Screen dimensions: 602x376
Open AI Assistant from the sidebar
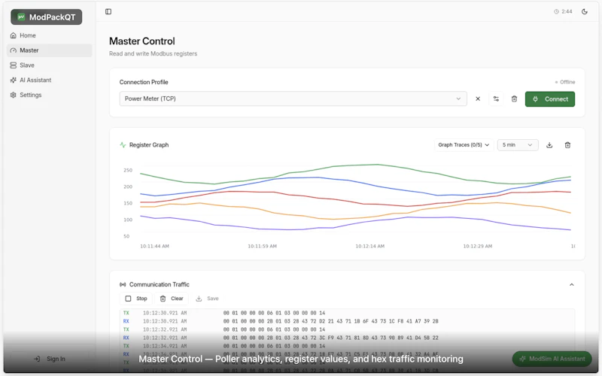pos(49,80)
